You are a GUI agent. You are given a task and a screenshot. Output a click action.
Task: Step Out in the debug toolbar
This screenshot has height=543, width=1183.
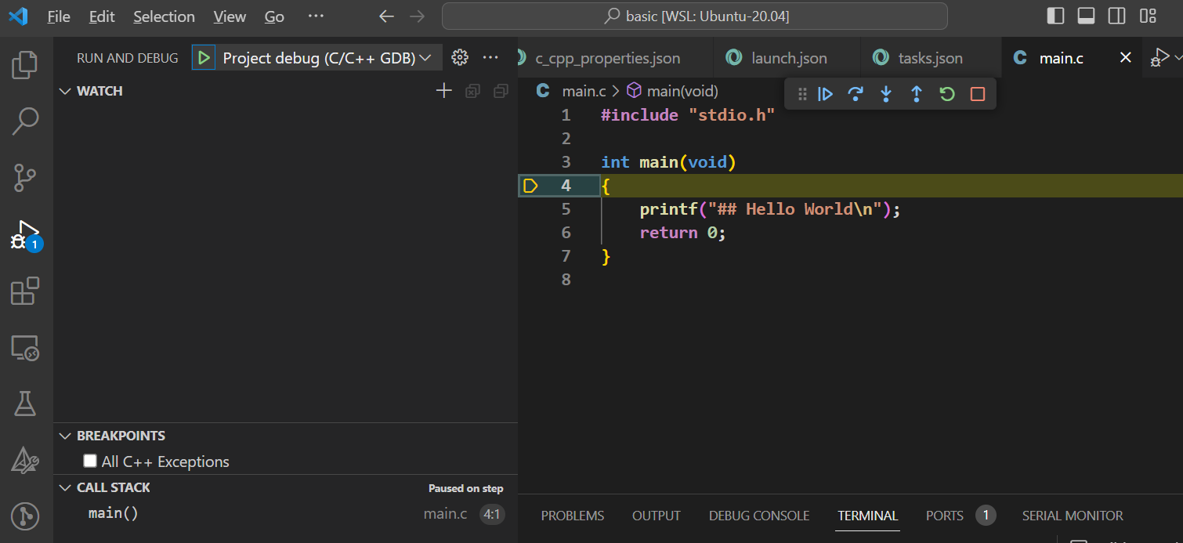(917, 94)
